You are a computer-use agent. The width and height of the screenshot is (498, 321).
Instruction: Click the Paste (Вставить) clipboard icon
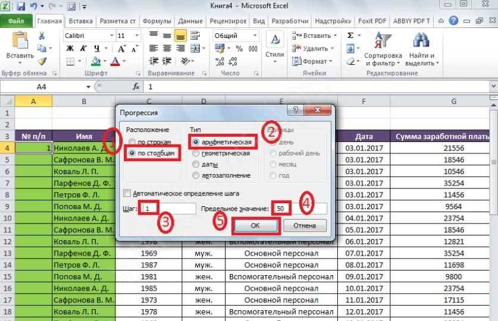coord(20,42)
